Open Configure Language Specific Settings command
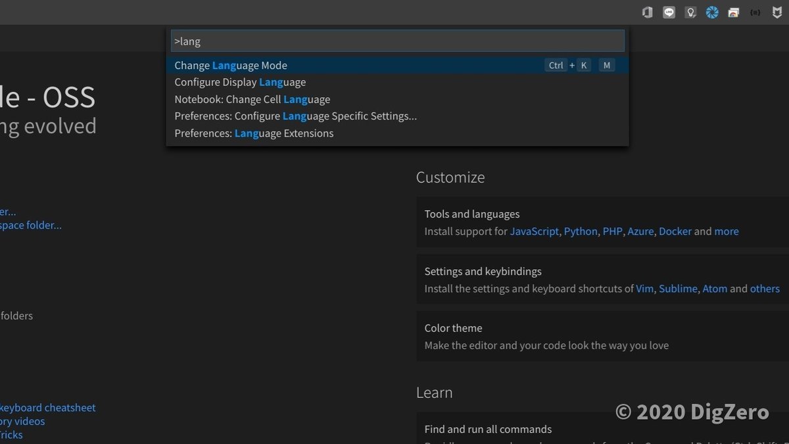 295,116
